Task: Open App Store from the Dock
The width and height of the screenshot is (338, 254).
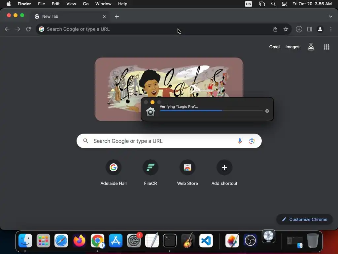Action: pos(116,240)
